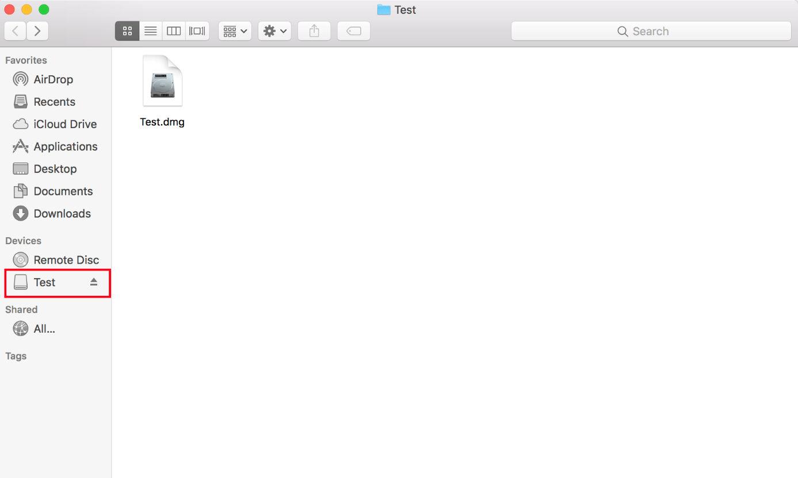Viewport: 798px width, 478px height.
Task: Close the Finder window with red button
Action: click(x=9, y=9)
